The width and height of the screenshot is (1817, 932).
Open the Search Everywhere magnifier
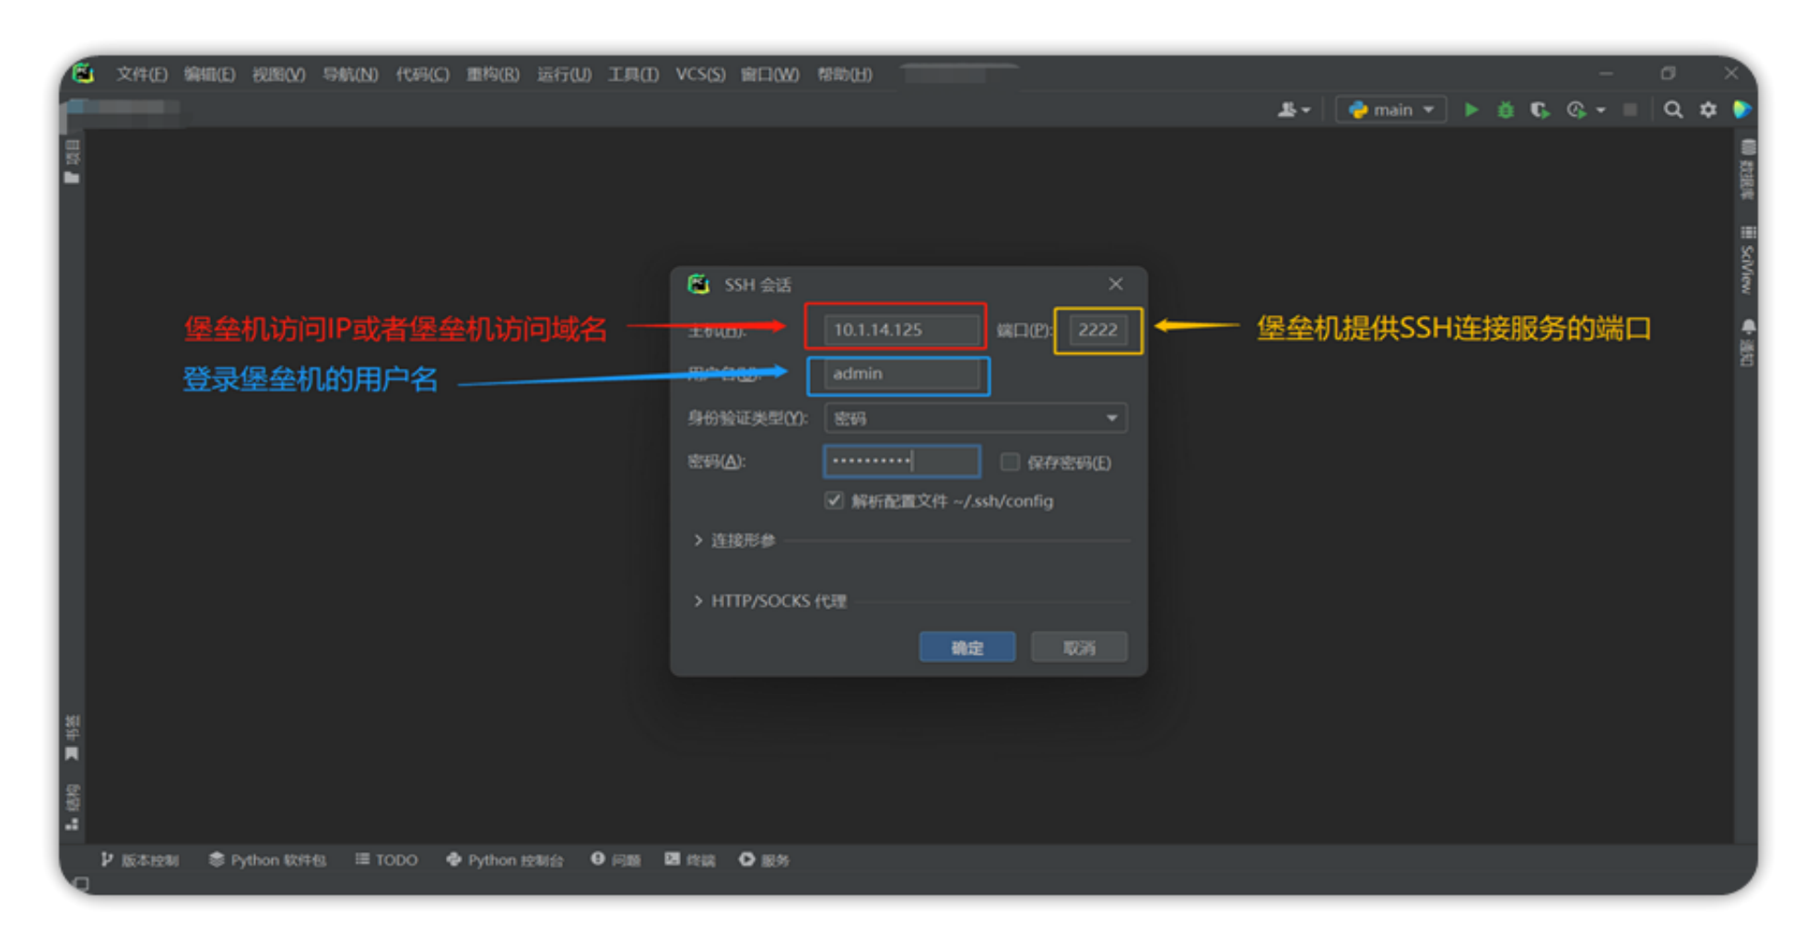pos(1672,110)
